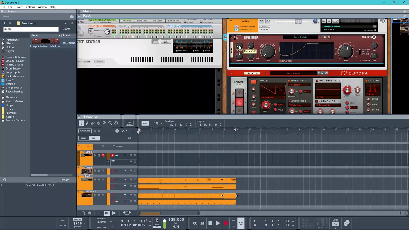Viewport: 409px width, 230px height.
Task: Toggle the Europa engine ON button
Action: coord(253,82)
